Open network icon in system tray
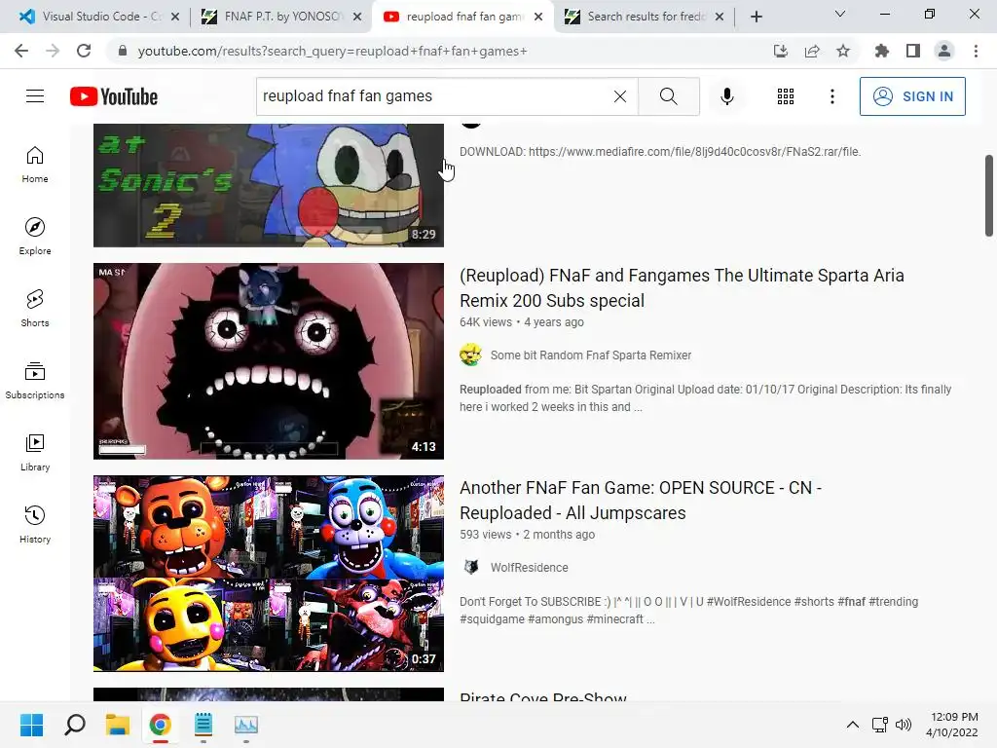Viewport: 997px width, 748px height. tap(880, 725)
